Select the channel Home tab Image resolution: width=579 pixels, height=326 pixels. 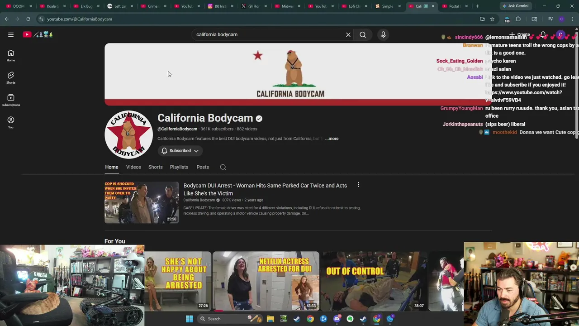point(112,167)
